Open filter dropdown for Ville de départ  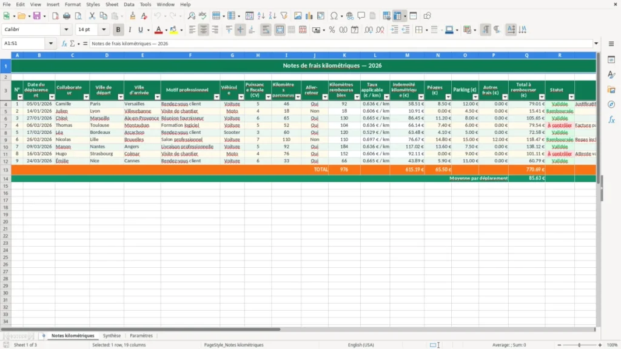click(x=121, y=97)
